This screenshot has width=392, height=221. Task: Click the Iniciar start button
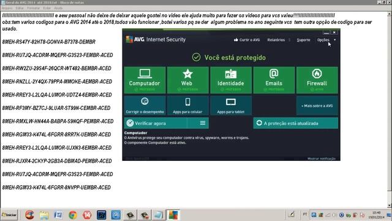pyautogui.click(x=9, y=215)
